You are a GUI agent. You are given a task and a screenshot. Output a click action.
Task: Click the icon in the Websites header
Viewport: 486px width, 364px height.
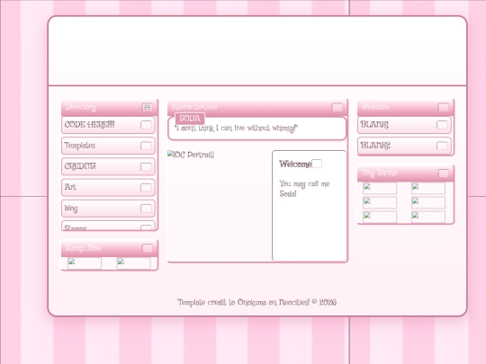443,107
